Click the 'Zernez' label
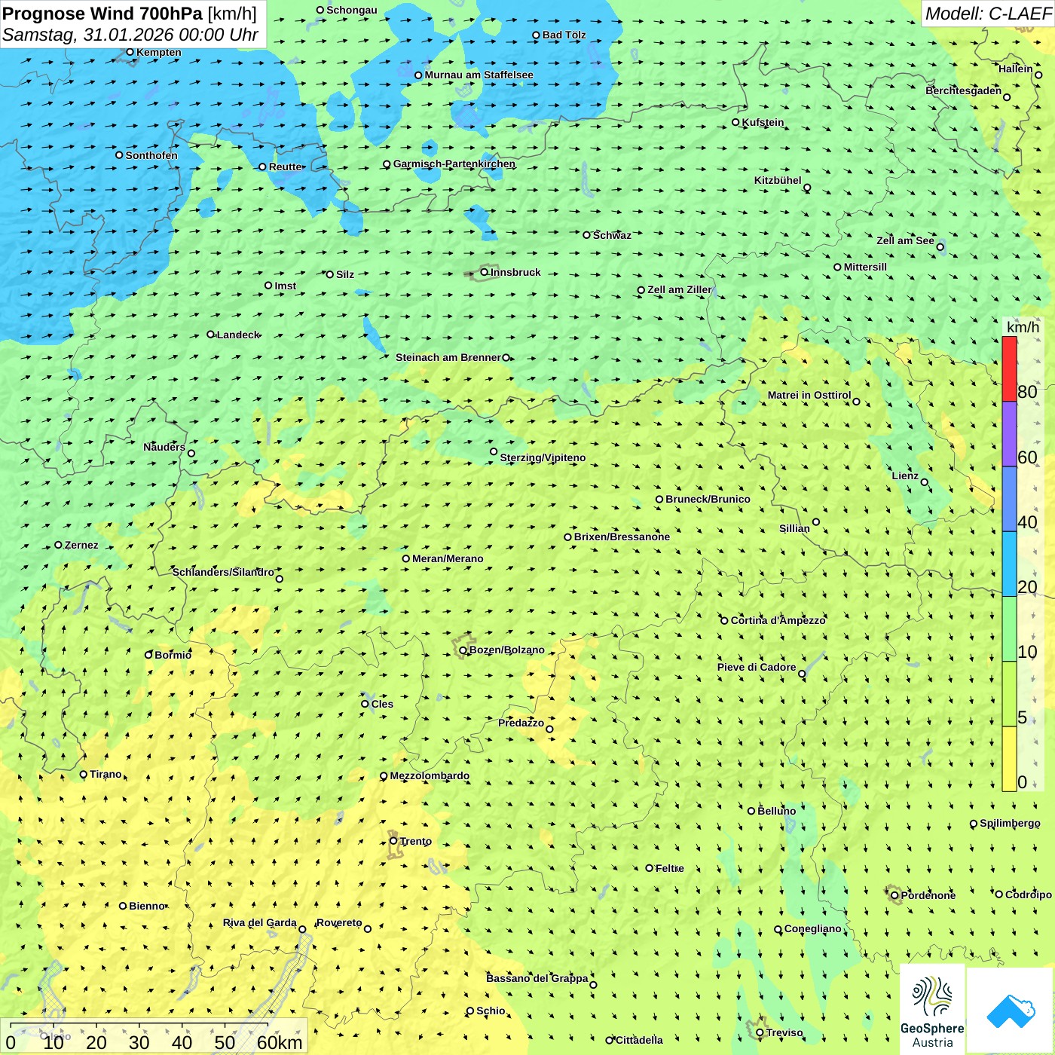 point(81,545)
